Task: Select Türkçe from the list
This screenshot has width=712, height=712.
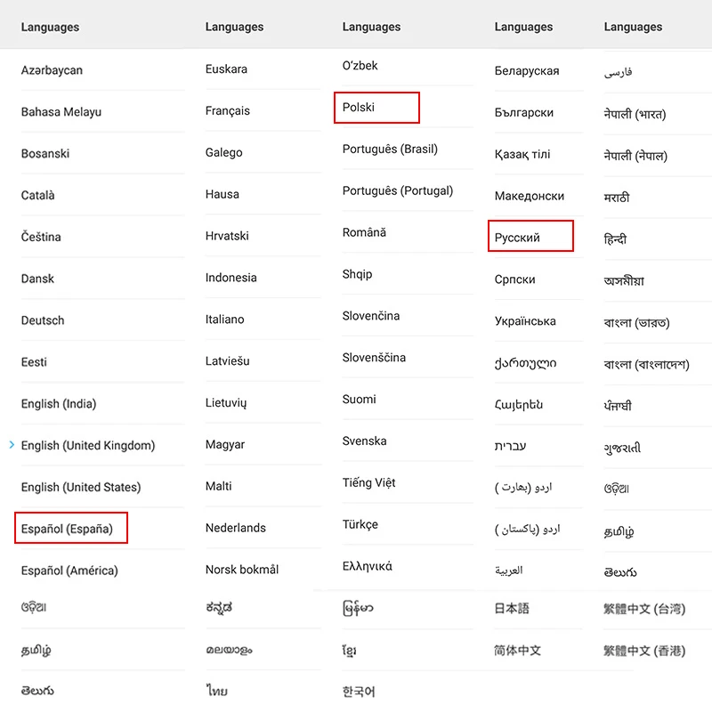Action: pyautogui.click(x=360, y=524)
